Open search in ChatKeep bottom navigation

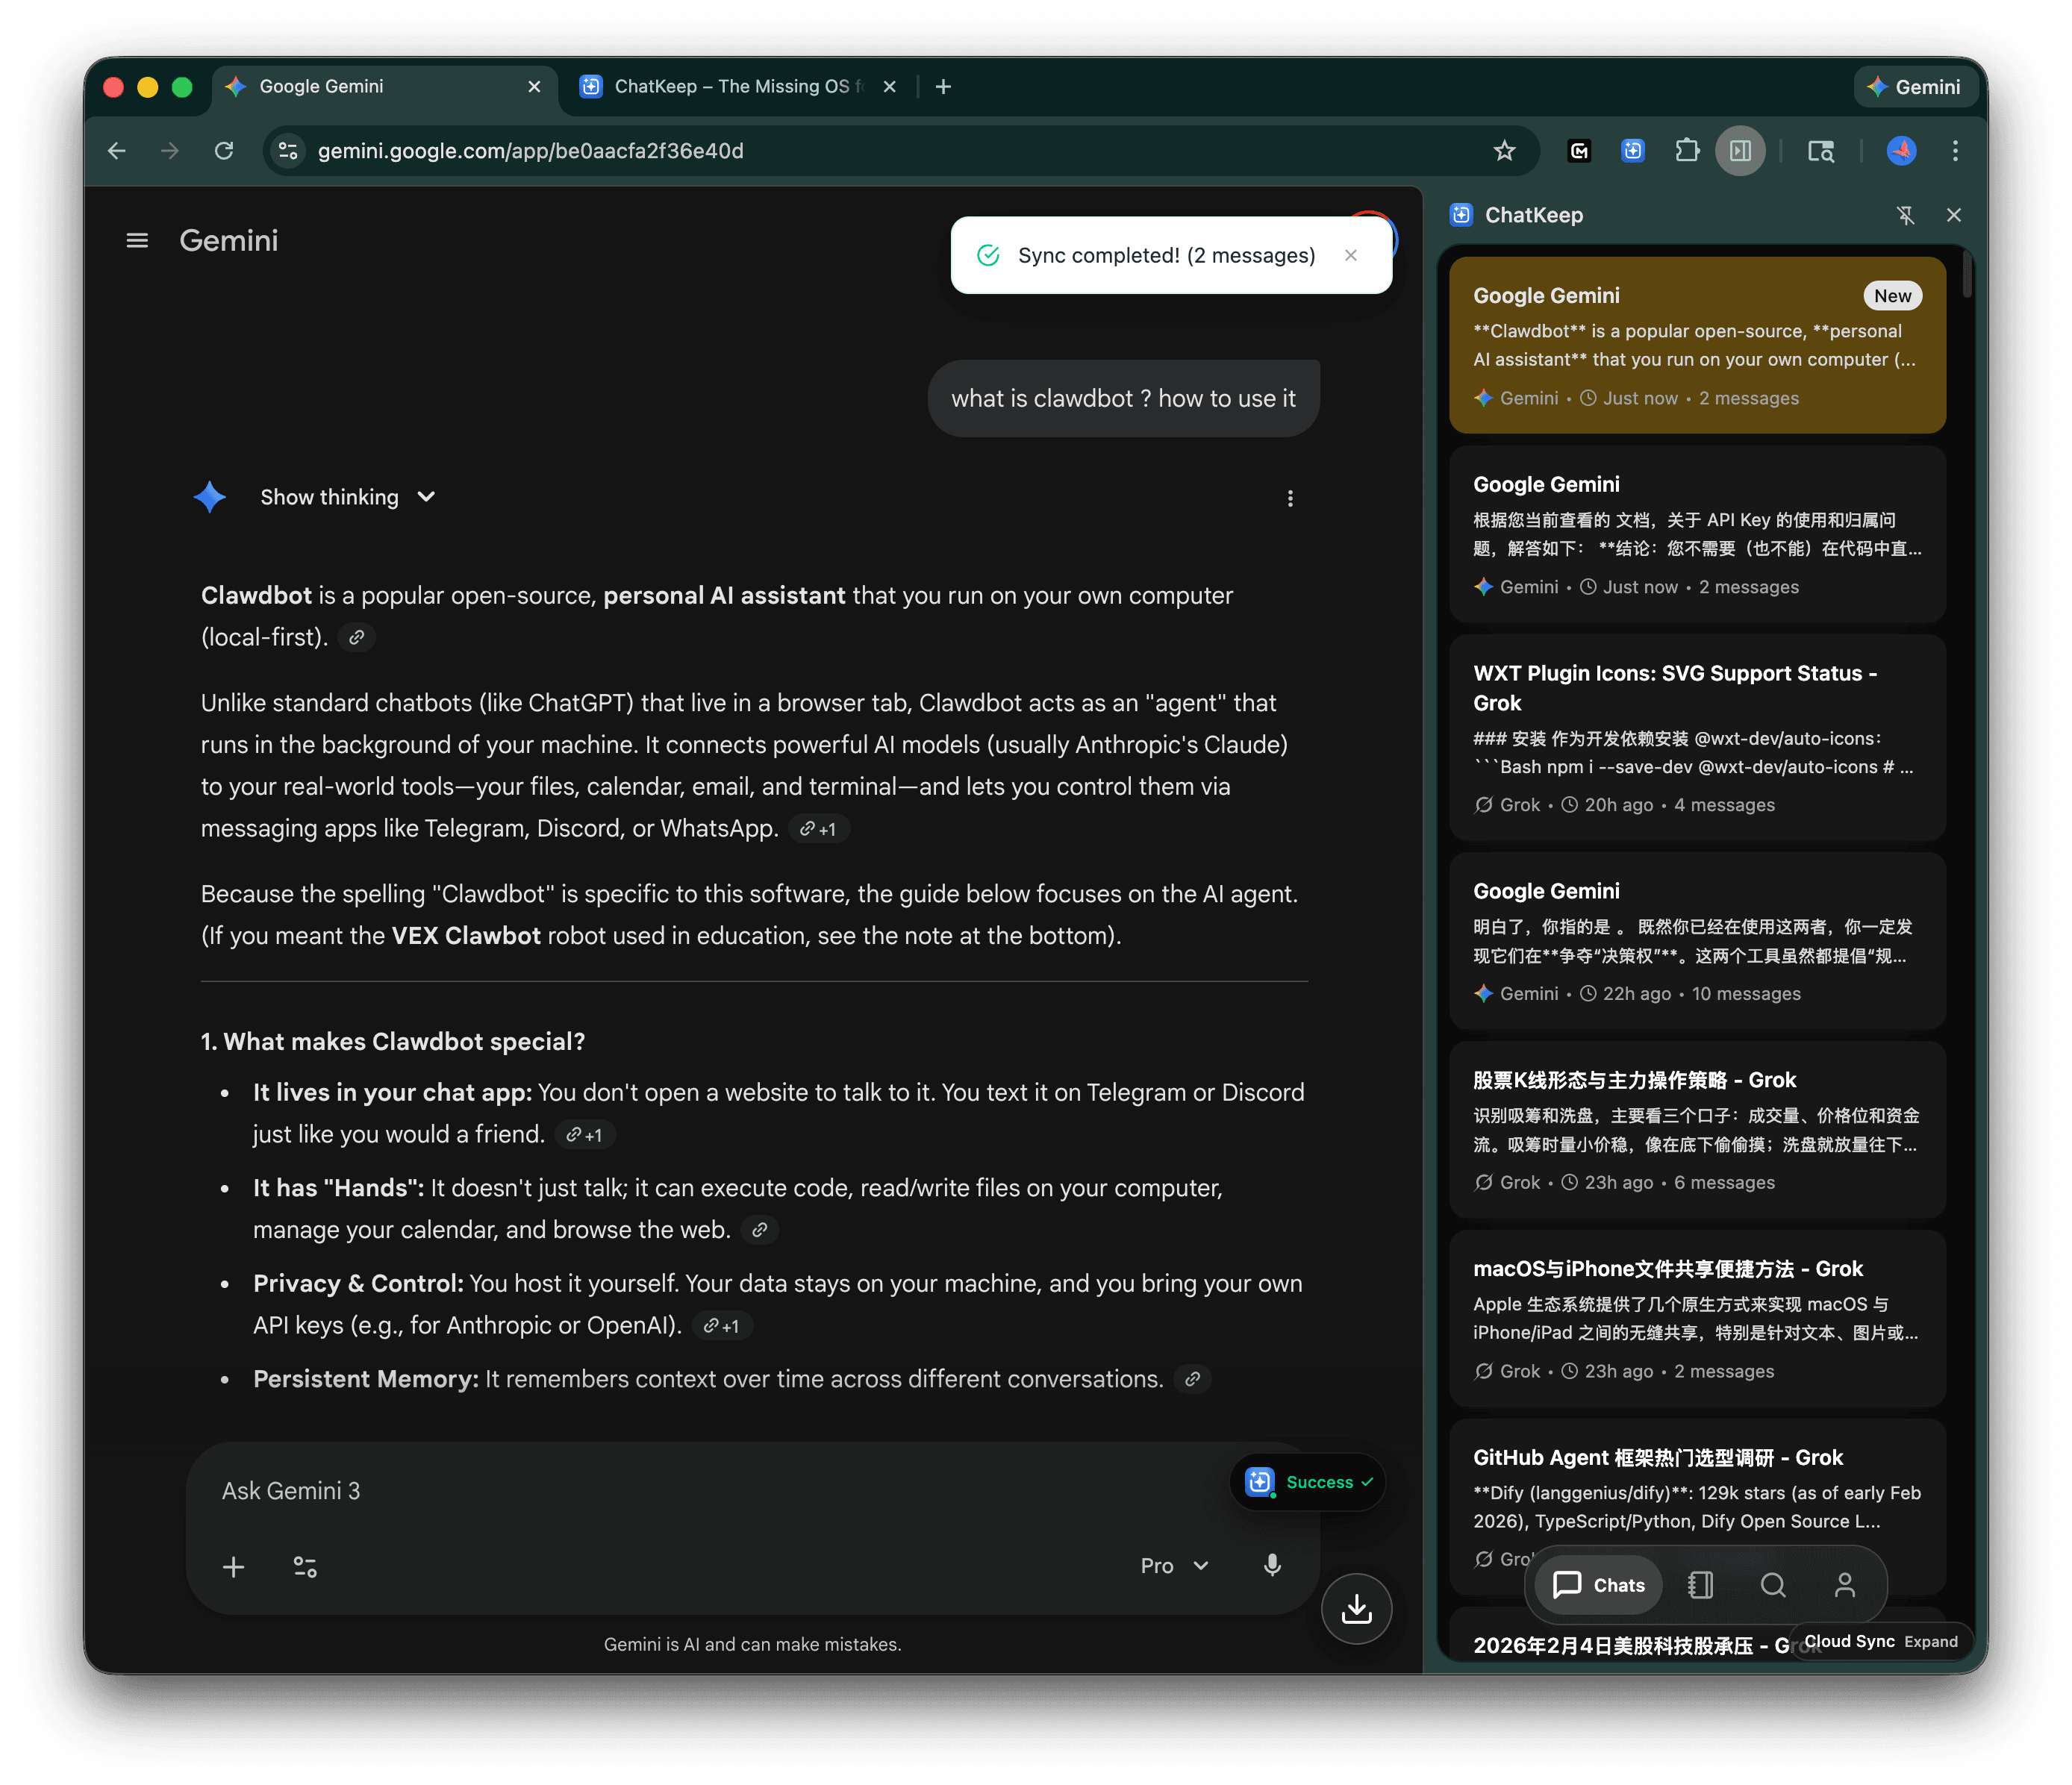coord(1773,1585)
